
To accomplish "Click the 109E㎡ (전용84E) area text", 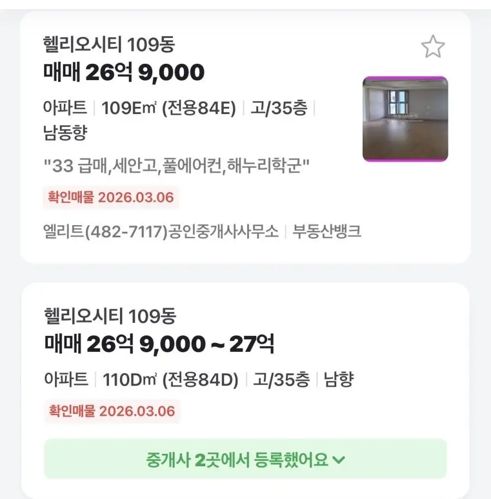I will click(169, 108).
